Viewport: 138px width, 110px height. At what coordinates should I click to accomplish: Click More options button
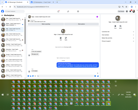click(81, 24)
